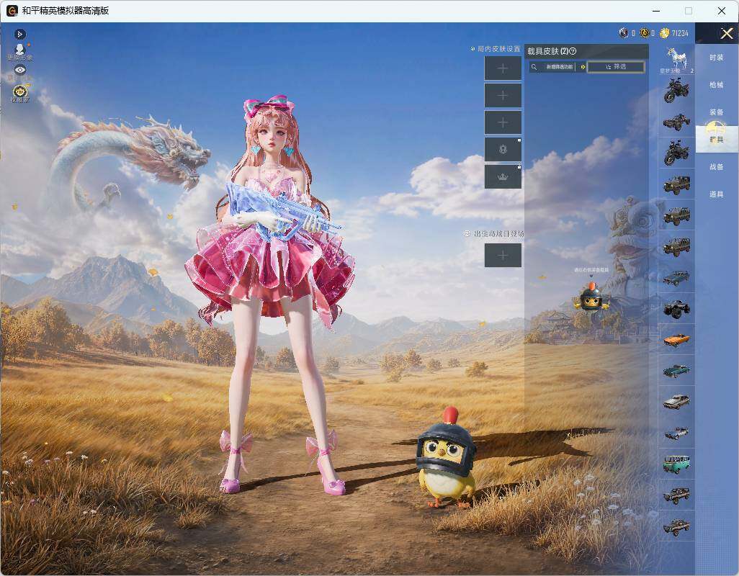The width and height of the screenshot is (739, 576).
Task: Add skin in the plus slot under 出生岛炫目登场
Action: tap(503, 256)
